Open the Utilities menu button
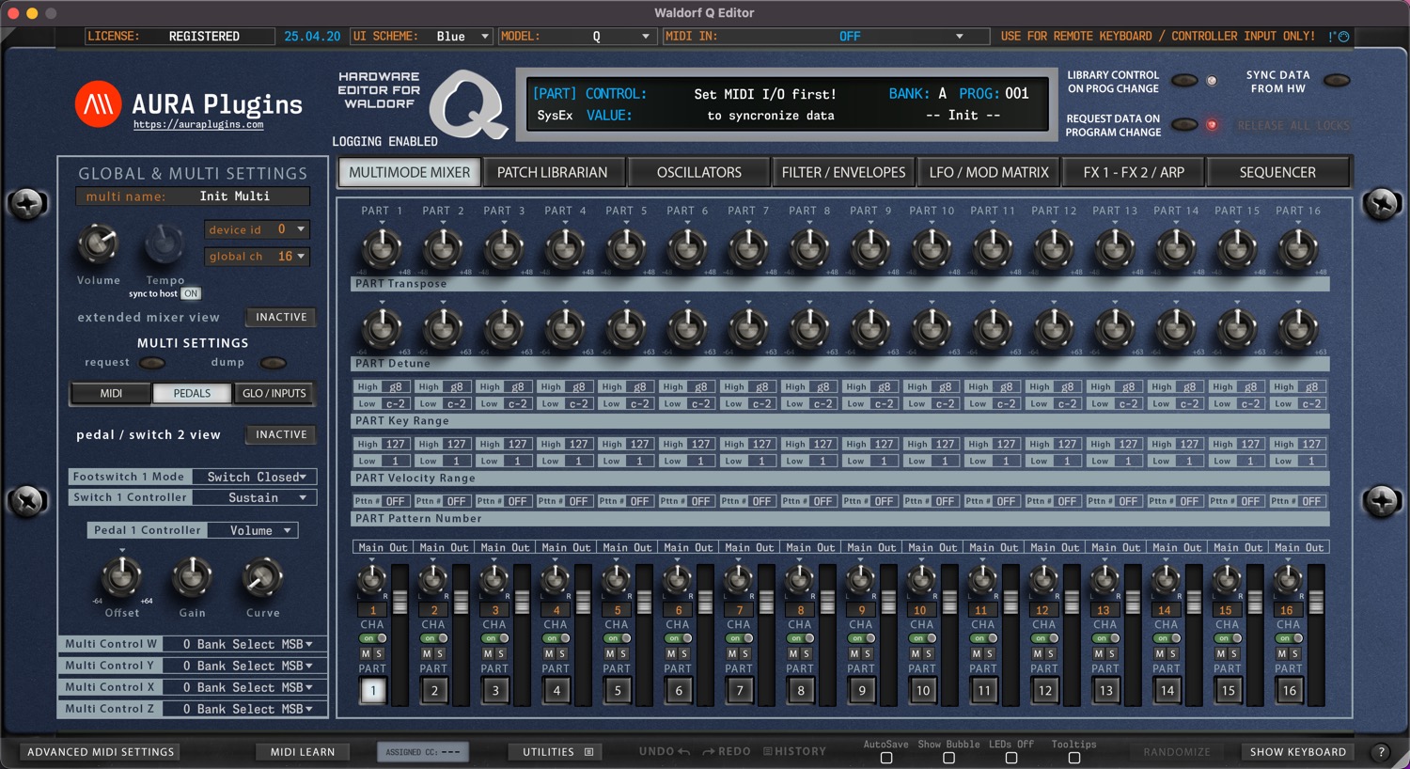 [x=557, y=752]
